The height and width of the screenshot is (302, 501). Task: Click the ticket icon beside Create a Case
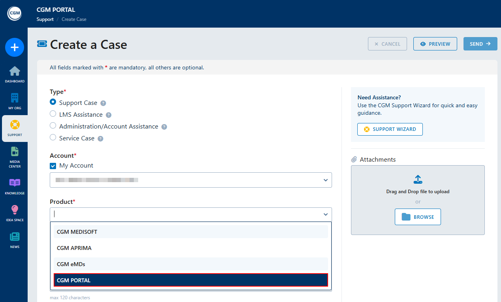click(x=42, y=44)
